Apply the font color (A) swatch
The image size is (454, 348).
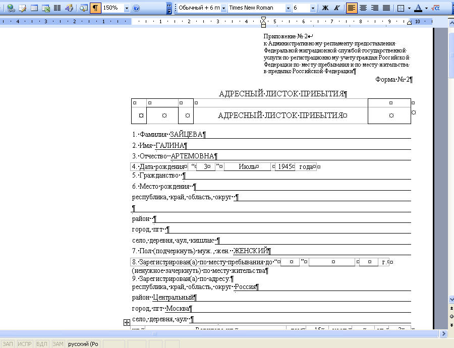418,8
